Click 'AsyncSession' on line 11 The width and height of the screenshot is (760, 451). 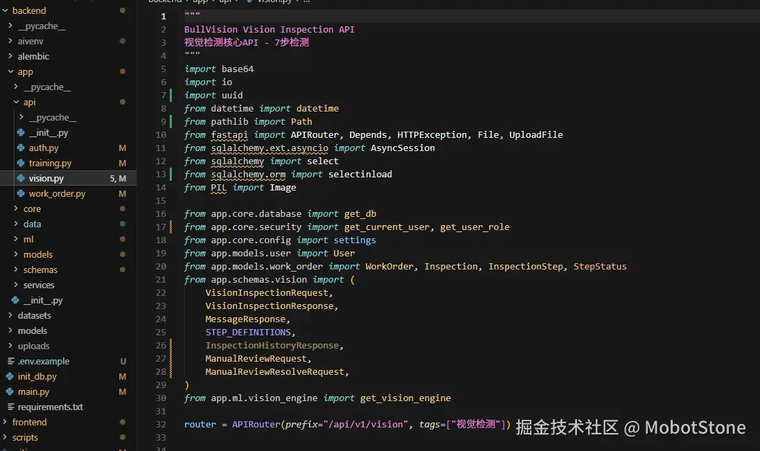coord(403,148)
